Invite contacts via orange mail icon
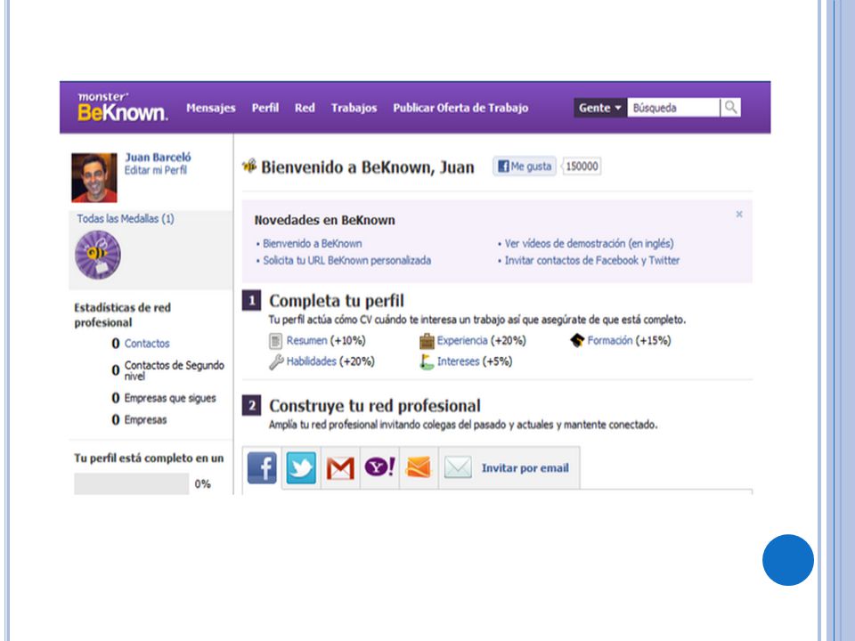The height and width of the screenshot is (641, 855). [x=419, y=467]
